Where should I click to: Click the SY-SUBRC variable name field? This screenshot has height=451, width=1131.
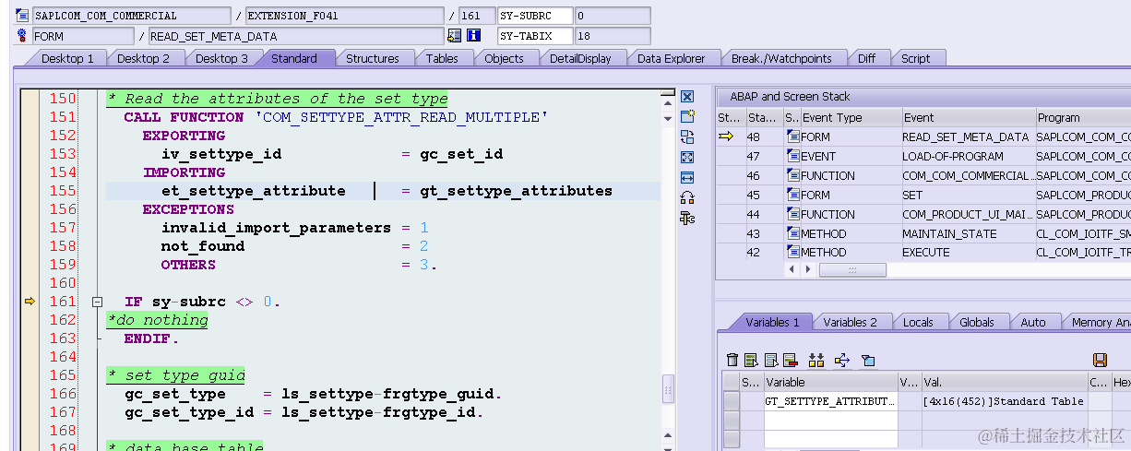[534, 16]
